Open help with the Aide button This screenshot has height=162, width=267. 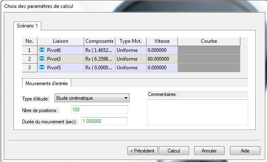[x=245, y=151]
